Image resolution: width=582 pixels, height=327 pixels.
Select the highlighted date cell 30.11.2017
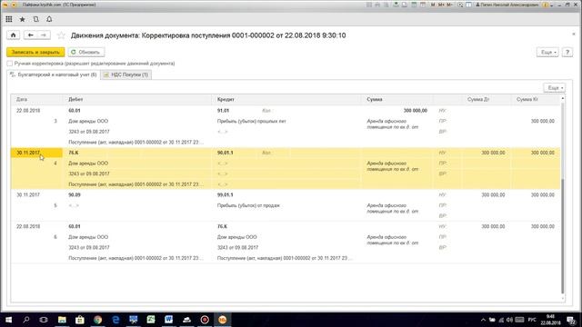point(36,153)
